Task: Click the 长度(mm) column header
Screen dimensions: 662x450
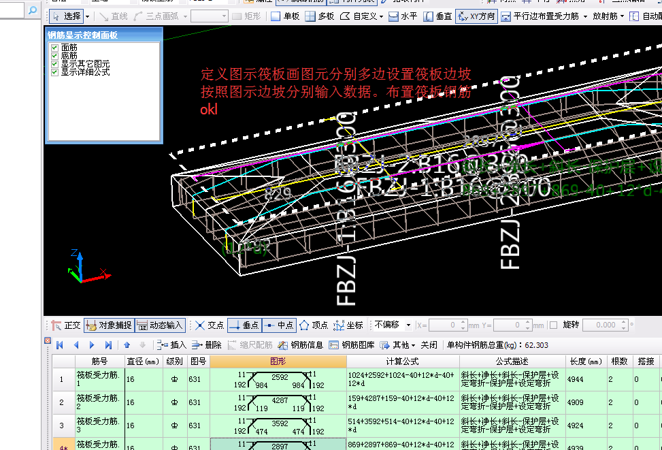Action: [x=586, y=361]
